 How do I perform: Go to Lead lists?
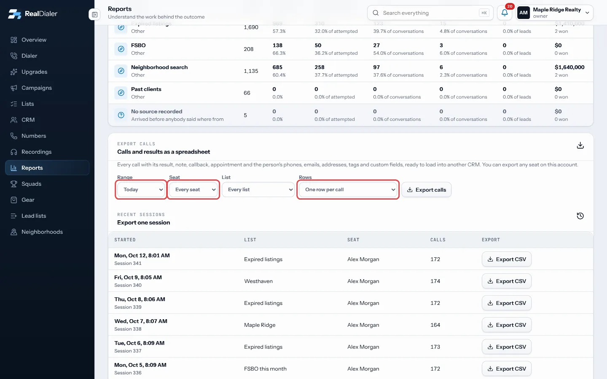point(47,216)
